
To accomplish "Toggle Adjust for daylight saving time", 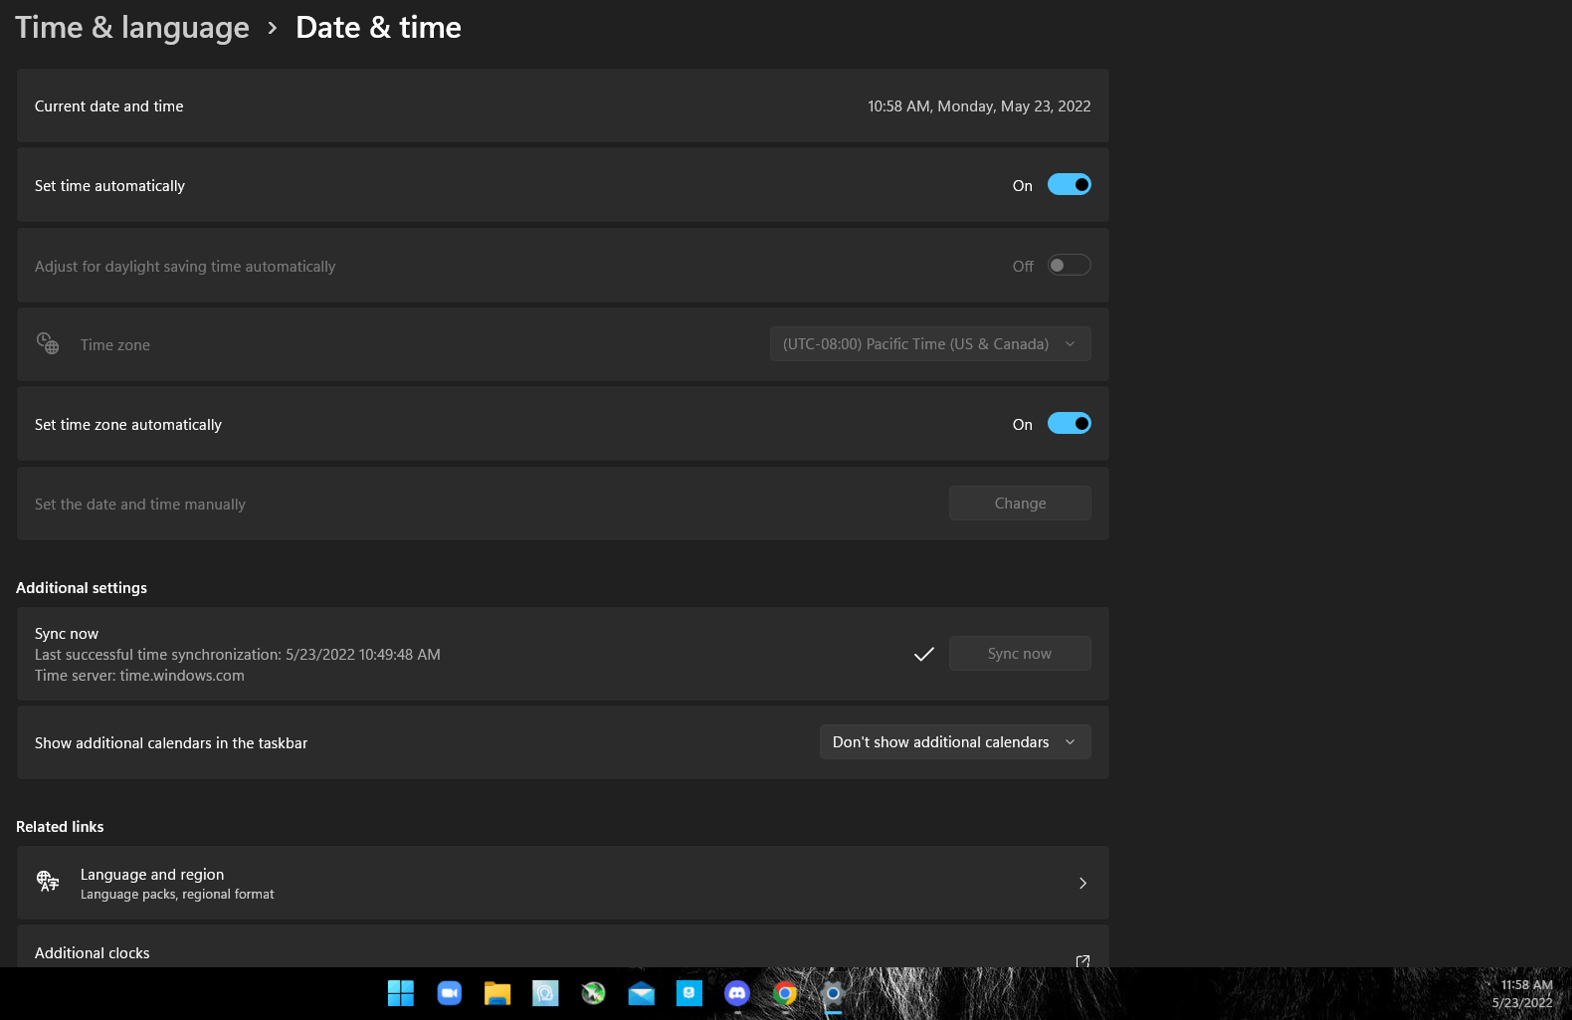I will pos(1070,266).
